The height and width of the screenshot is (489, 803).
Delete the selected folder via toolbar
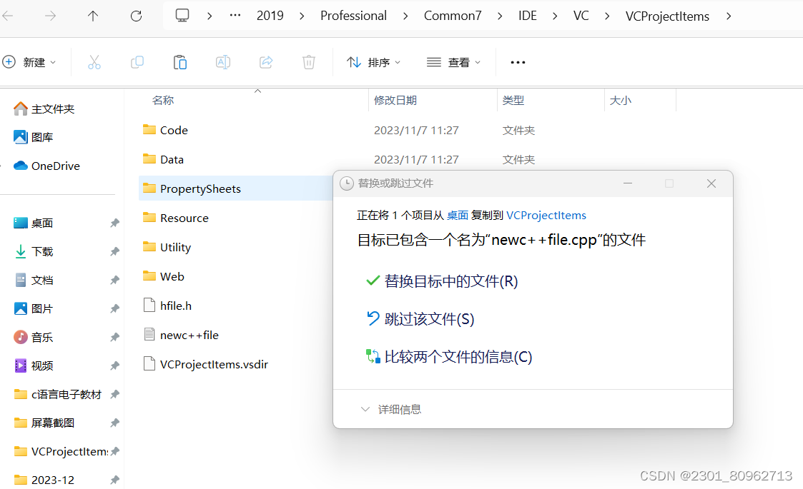pyautogui.click(x=308, y=62)
